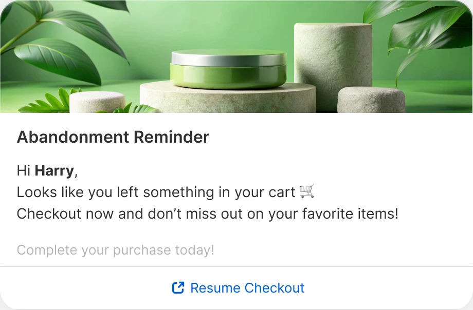Click the Complete your purchase today footer text
Viewport: 473px width, 310px height.
coord(115,250)
